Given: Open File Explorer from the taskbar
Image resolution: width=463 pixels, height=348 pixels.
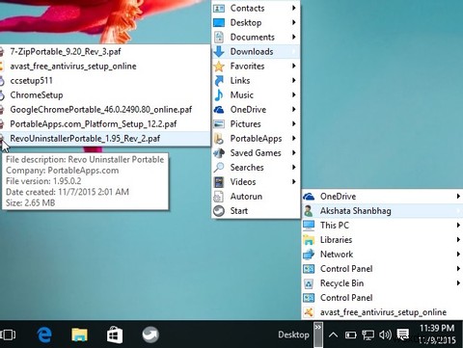Looking at the screenshot, I should click(79, 335).
